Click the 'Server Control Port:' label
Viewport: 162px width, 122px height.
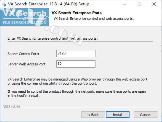point(23,54)
